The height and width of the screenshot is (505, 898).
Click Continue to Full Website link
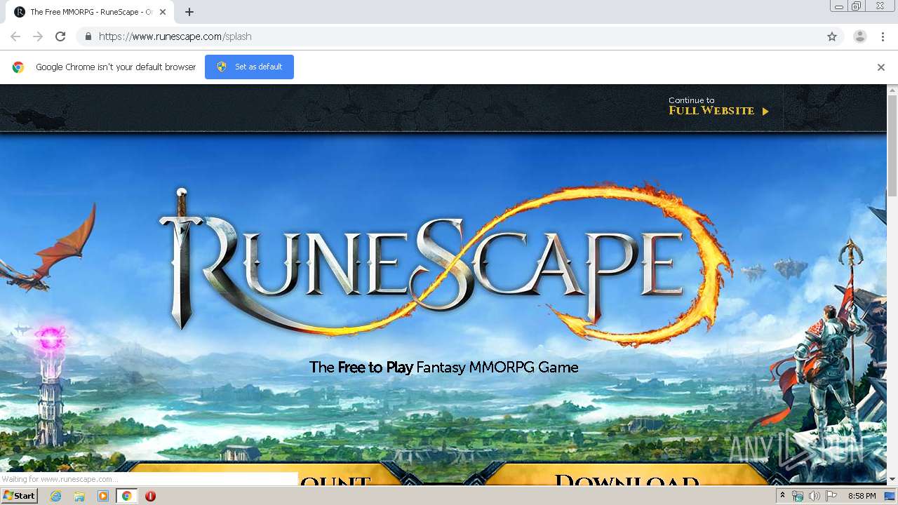tap(718, 106)
